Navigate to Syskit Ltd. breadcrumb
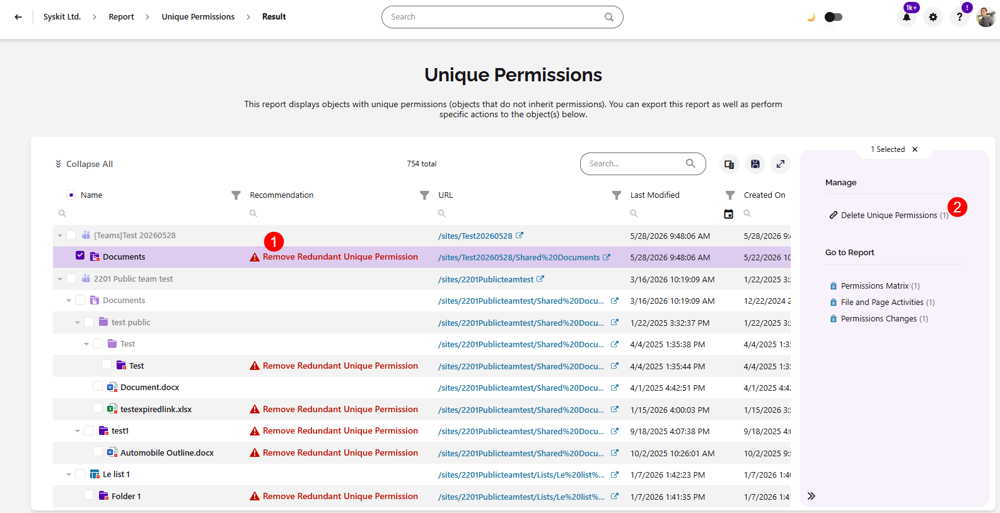 point(62,17)
